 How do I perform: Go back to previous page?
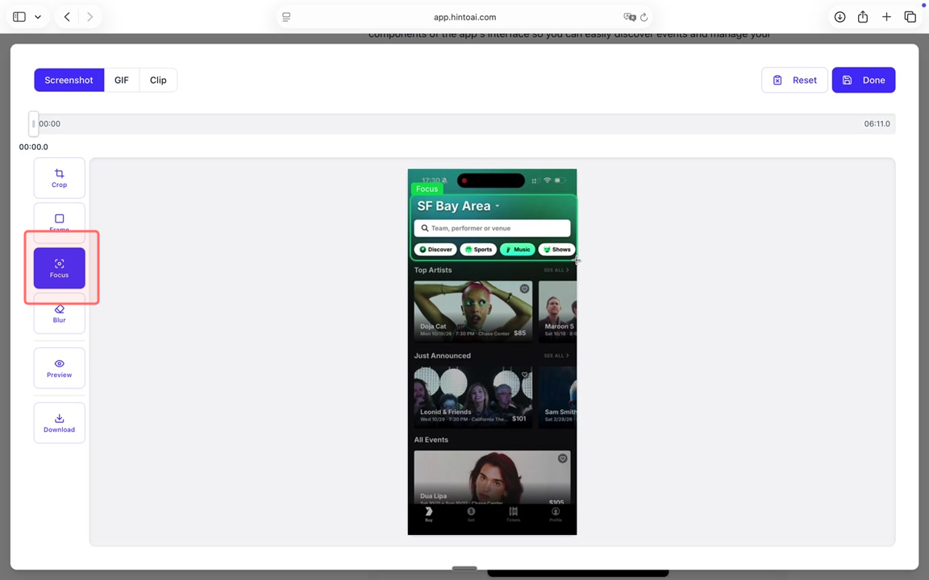pyautogui.click(x=67, y=17)
